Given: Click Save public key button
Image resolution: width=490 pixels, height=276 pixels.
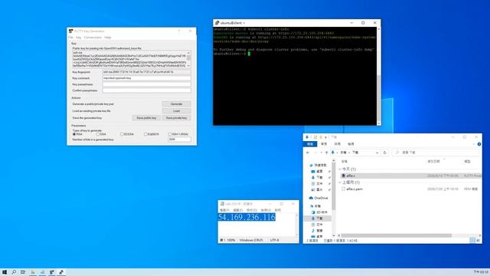Looking at the screenshot, I should pyautogui.click(x=146, y=118).
